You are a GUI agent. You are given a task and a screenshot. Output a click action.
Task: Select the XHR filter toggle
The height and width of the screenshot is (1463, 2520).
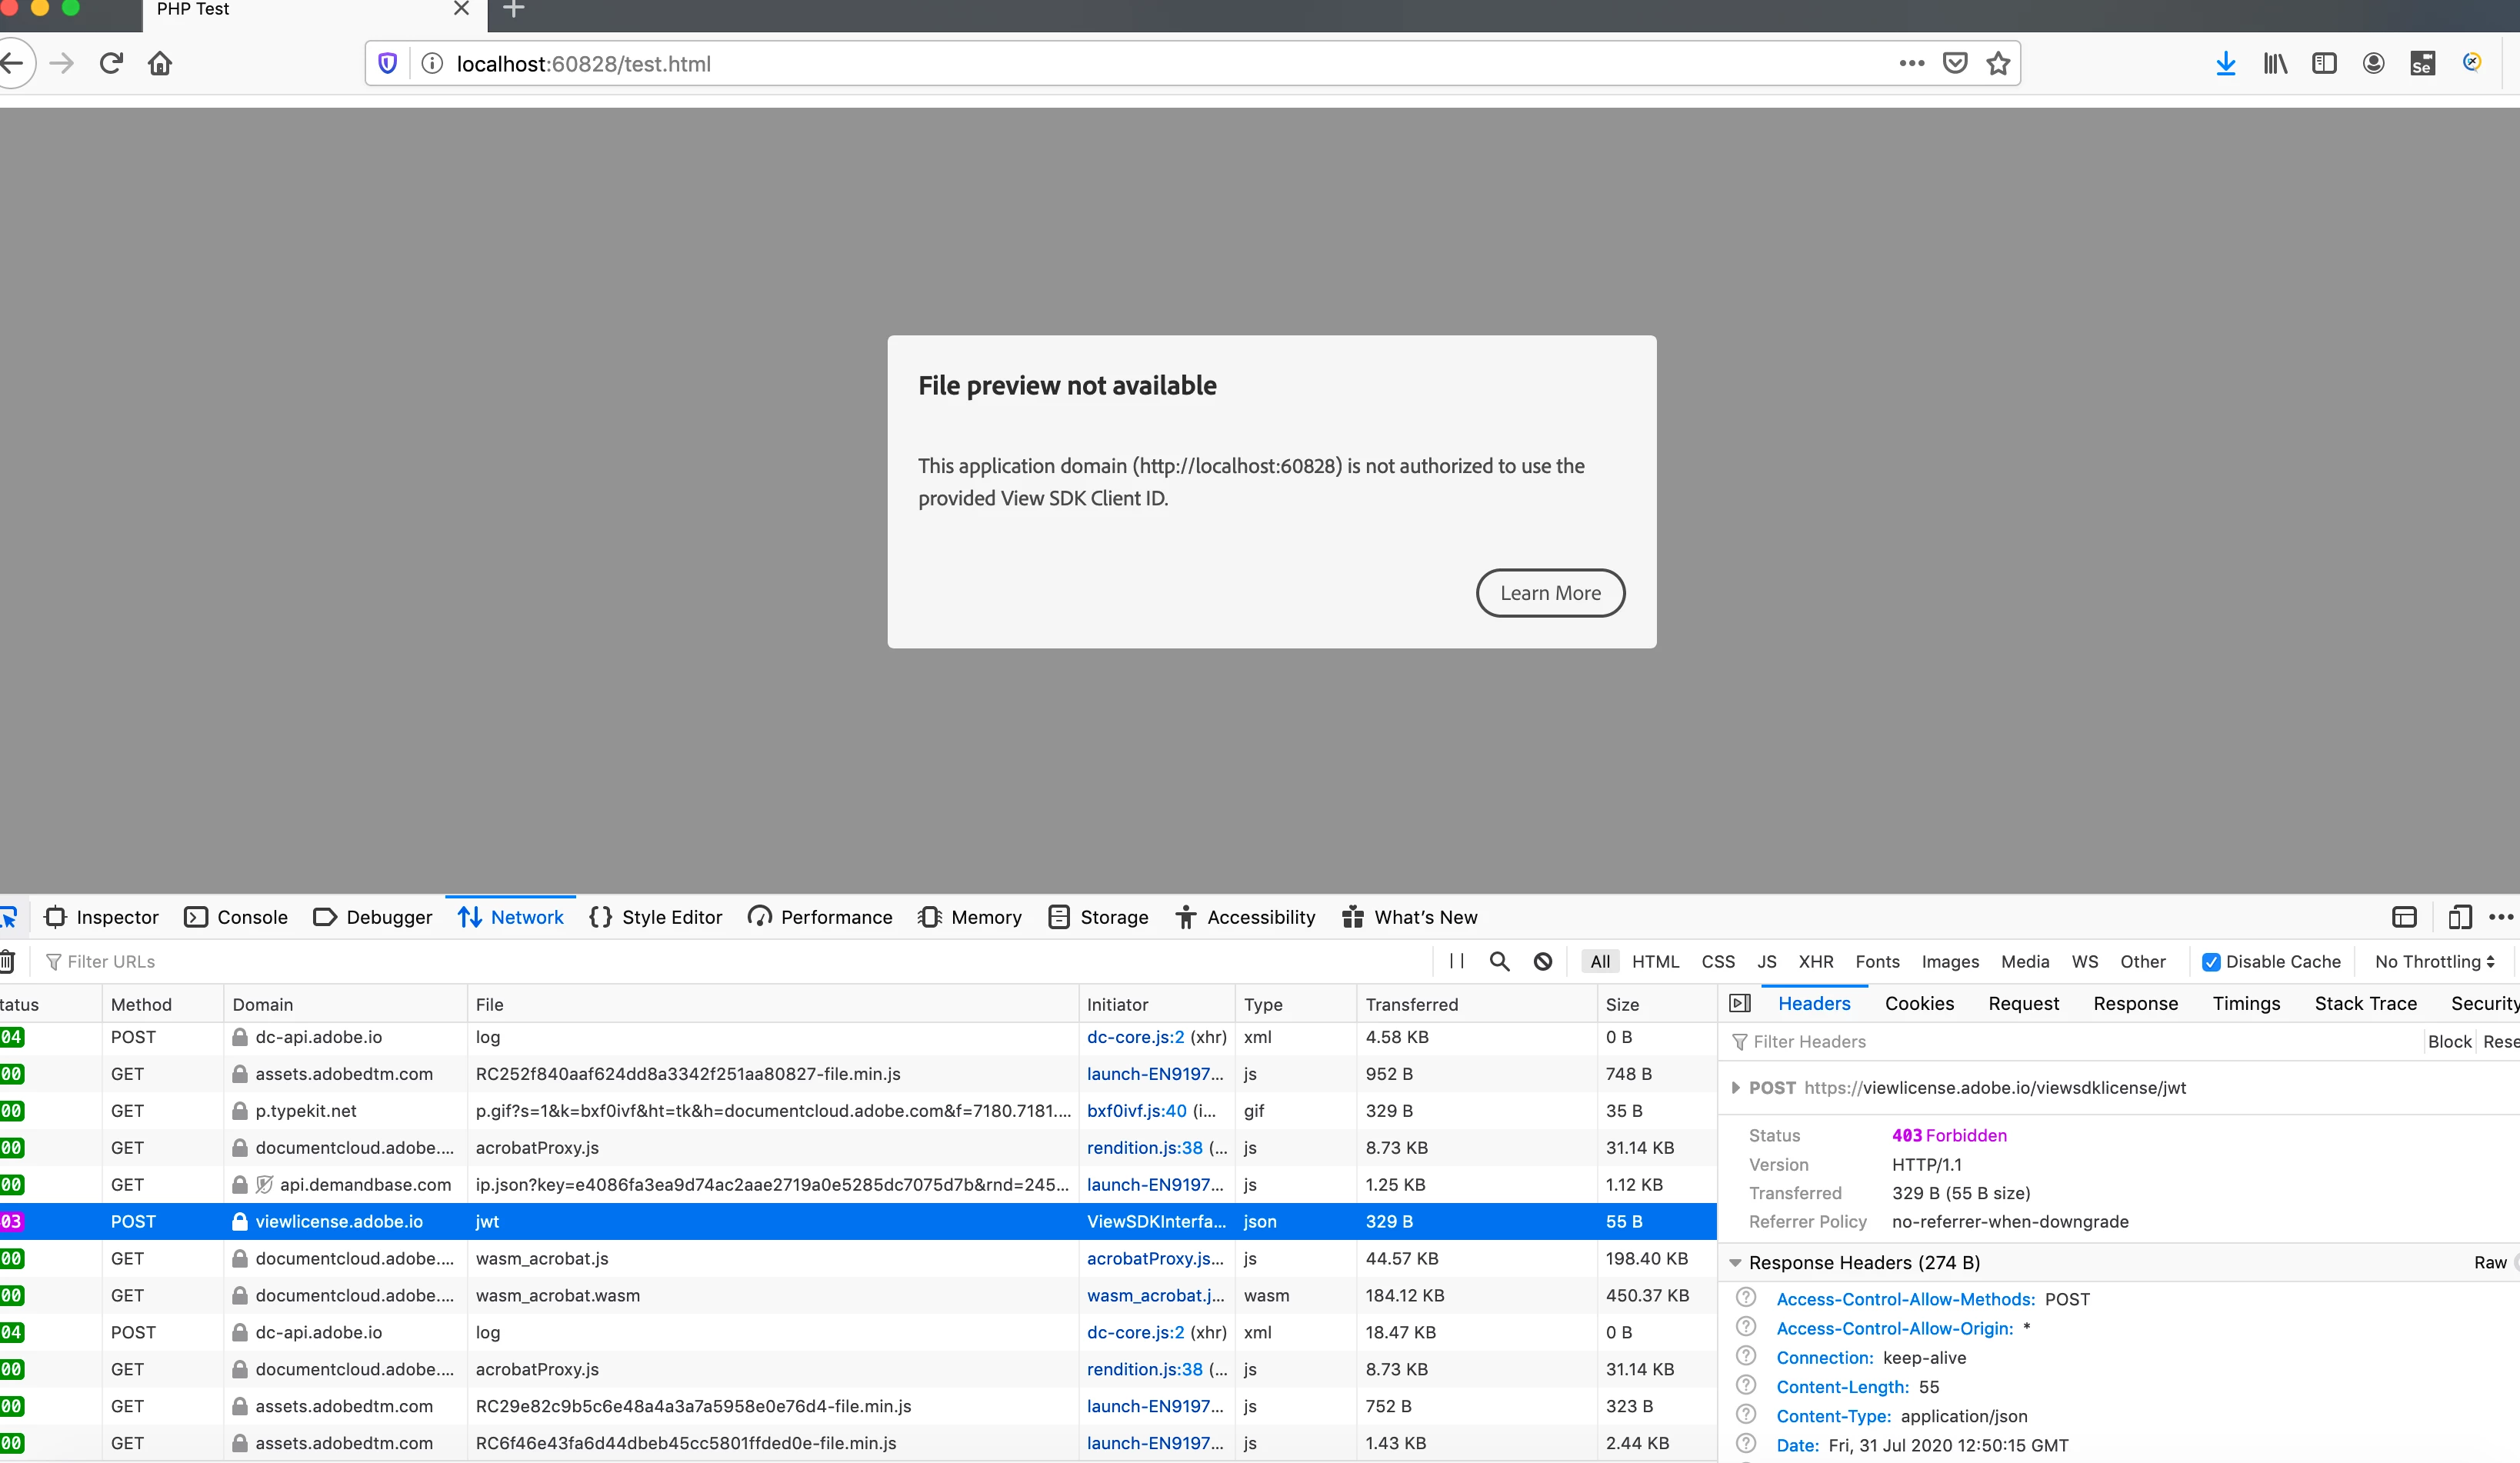pyautogui.click(x=1815, y=961)
